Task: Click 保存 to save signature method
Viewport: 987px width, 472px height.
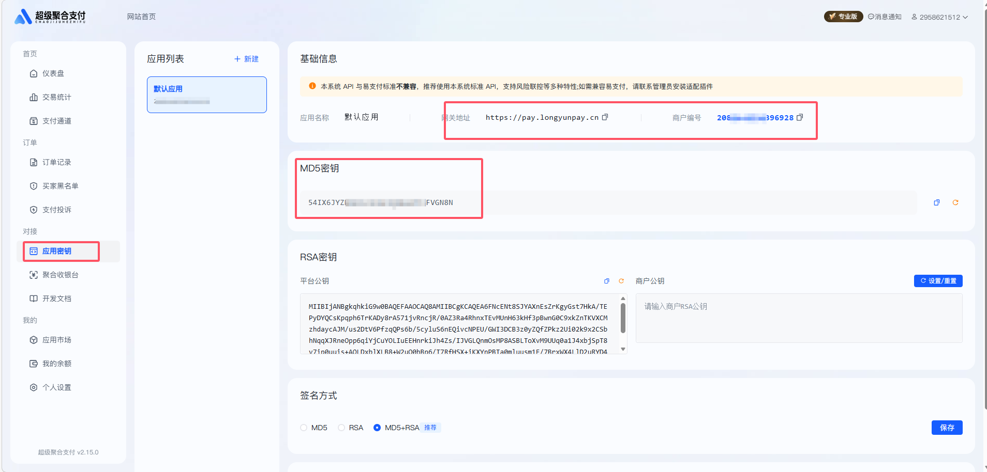Action: pyautogui.click(x=947, y=428)
